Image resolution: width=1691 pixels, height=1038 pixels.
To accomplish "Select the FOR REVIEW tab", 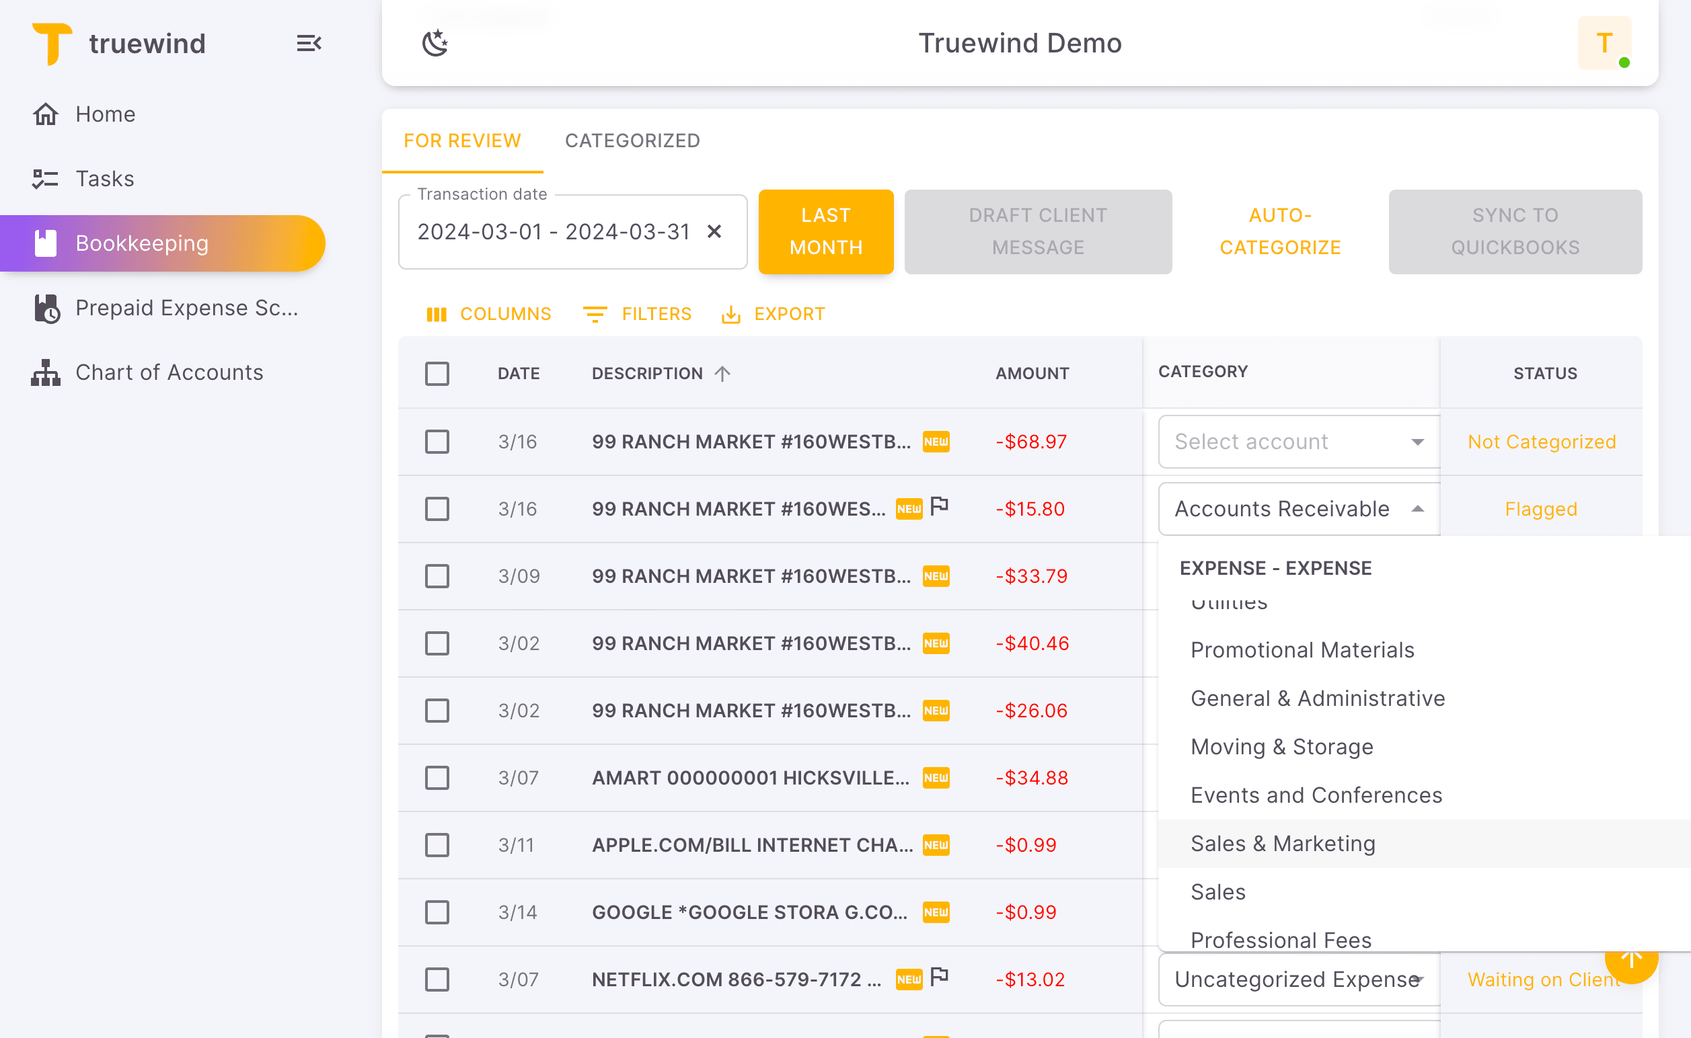I will pos(461,141).
